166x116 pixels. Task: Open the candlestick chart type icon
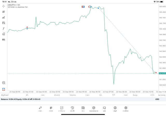point(3,12)
